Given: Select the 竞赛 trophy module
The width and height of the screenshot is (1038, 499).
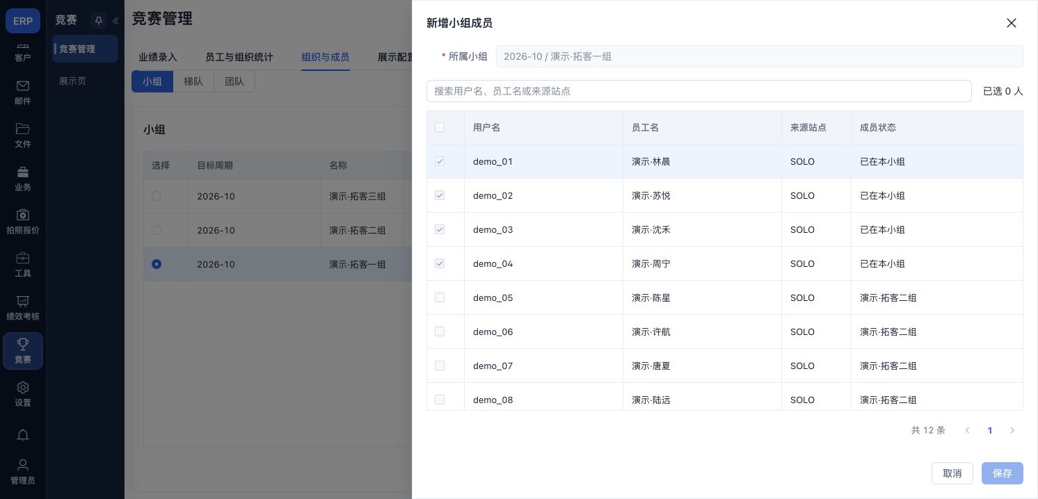Looking at the screenshot, I should point(23,351).
